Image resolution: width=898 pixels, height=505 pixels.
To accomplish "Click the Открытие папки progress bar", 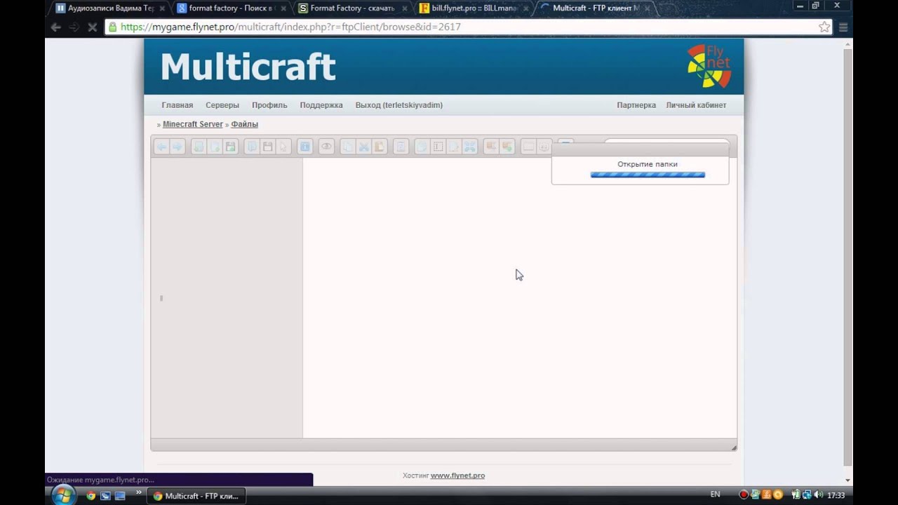I will tap(648, 175).
